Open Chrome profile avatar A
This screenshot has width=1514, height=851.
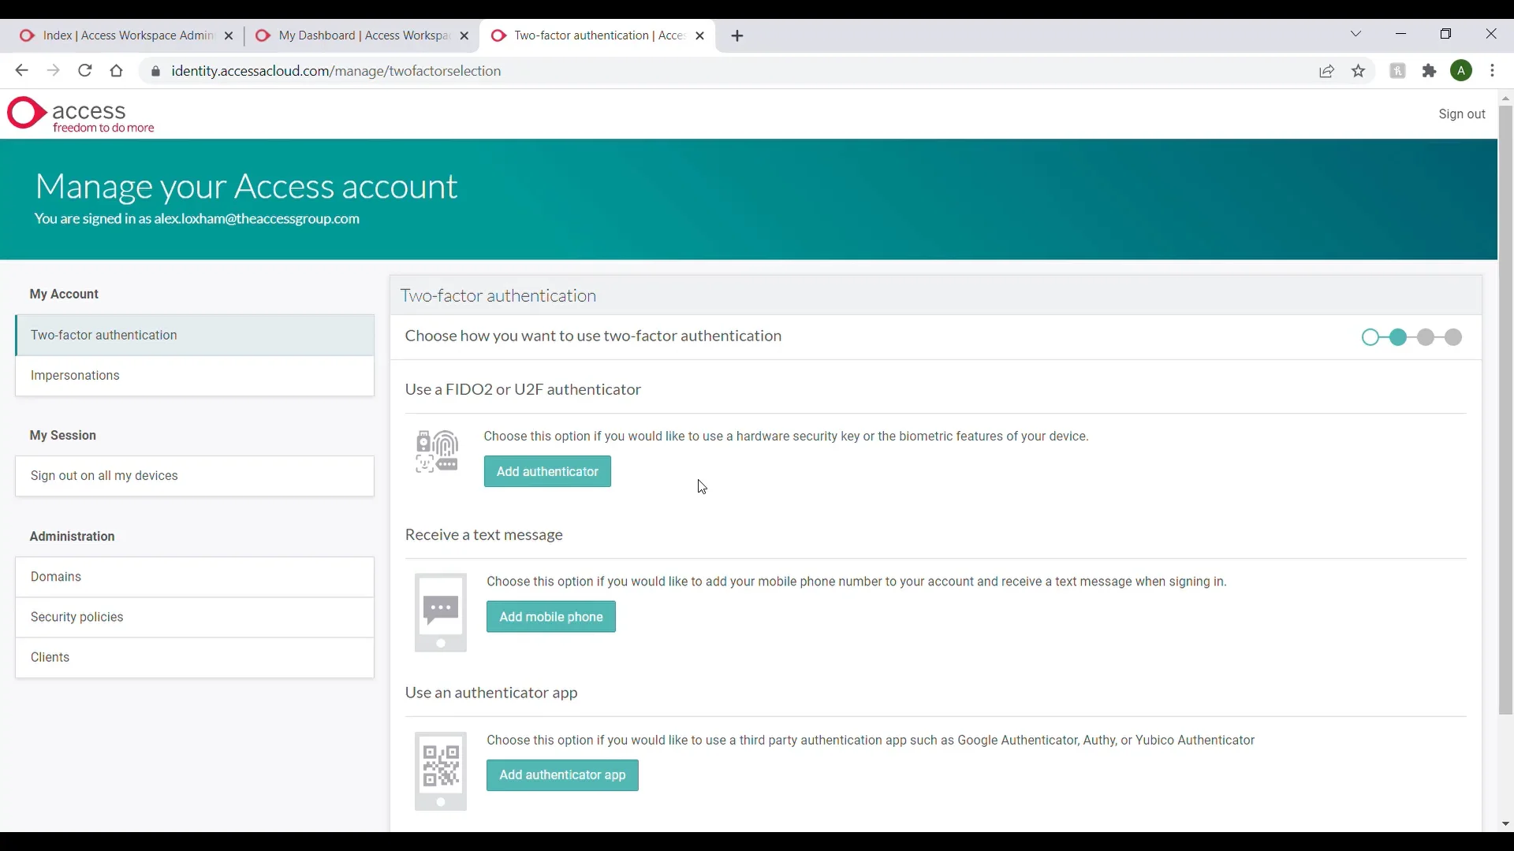(x=1461, y=71)
